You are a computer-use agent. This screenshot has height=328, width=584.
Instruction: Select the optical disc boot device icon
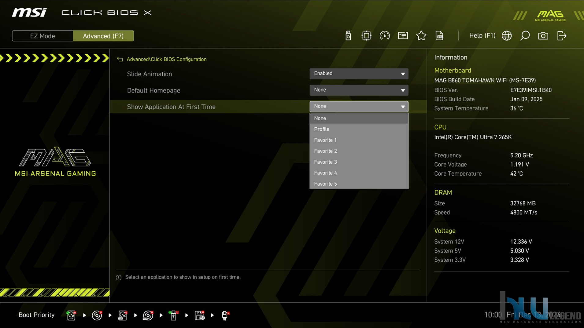point(97,315)
